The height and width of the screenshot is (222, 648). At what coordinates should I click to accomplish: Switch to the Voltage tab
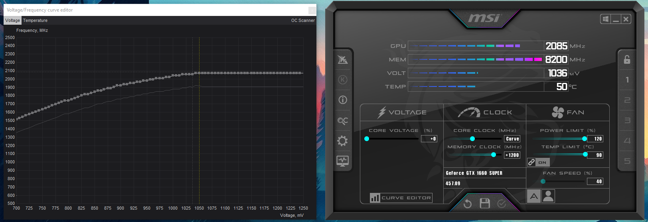click(12, 20)
